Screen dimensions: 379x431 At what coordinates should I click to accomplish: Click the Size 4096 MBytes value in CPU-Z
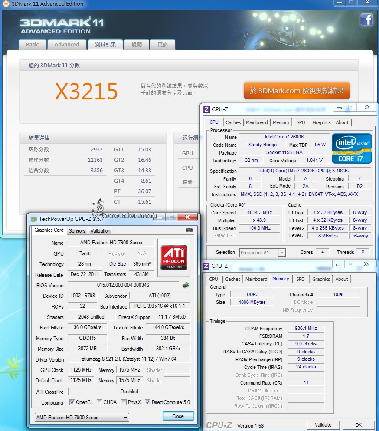click(252, 302)
